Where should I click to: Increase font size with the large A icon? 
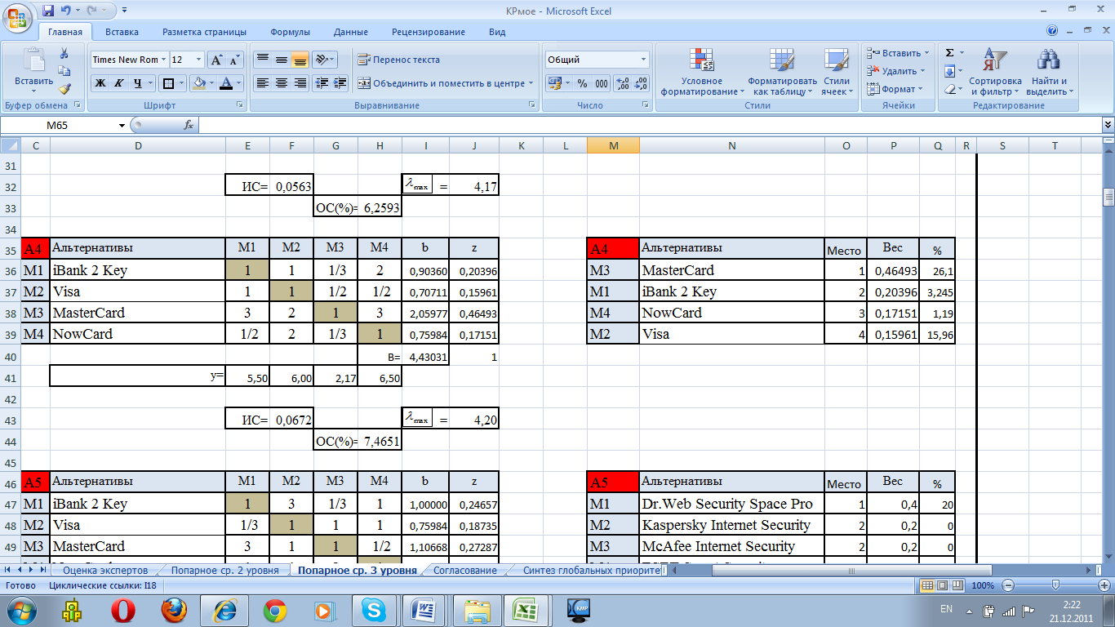coord(216,60)
